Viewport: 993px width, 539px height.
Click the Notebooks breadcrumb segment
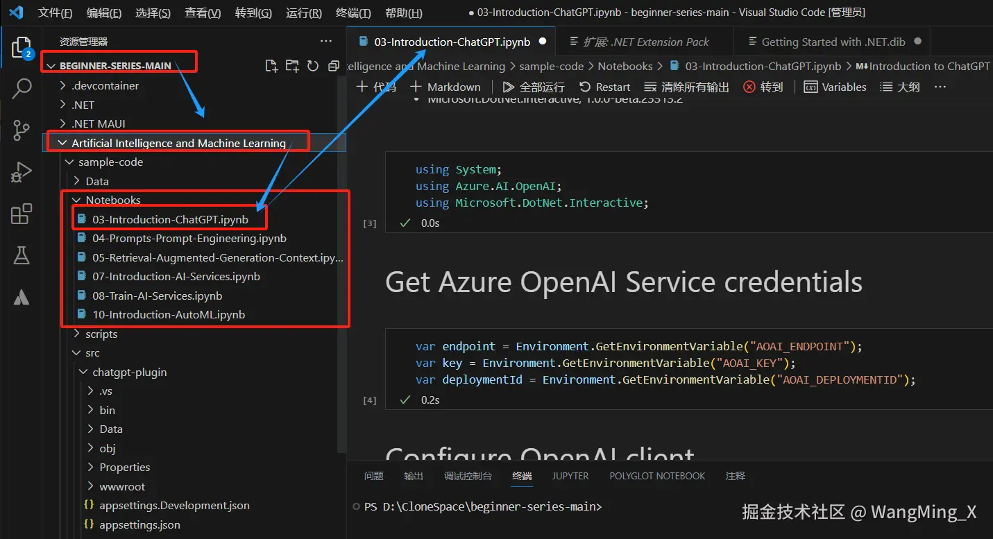pos(625,66)
